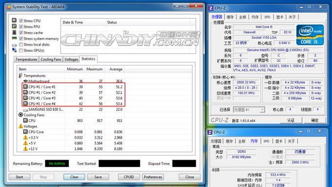The width and height of the screenshot is (332, 187).
Task: Click the AIDA64 flame icon in title bar
Action: click(9, 7)
